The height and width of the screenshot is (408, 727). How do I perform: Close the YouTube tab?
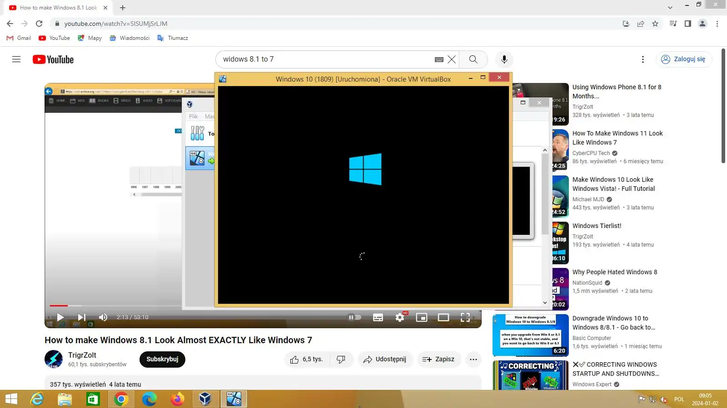click(105, 8)
